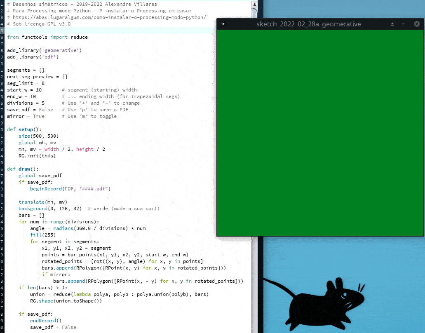
Task: Open the sketch window menu icon
Action: 223,24
